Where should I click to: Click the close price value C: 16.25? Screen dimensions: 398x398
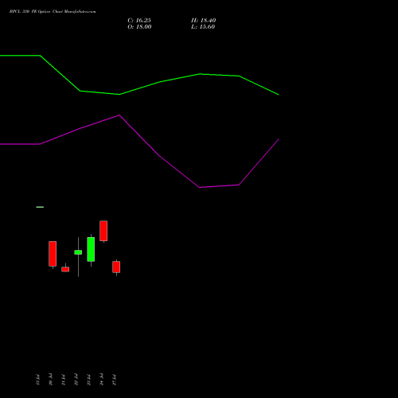click(x=139, y=21)
